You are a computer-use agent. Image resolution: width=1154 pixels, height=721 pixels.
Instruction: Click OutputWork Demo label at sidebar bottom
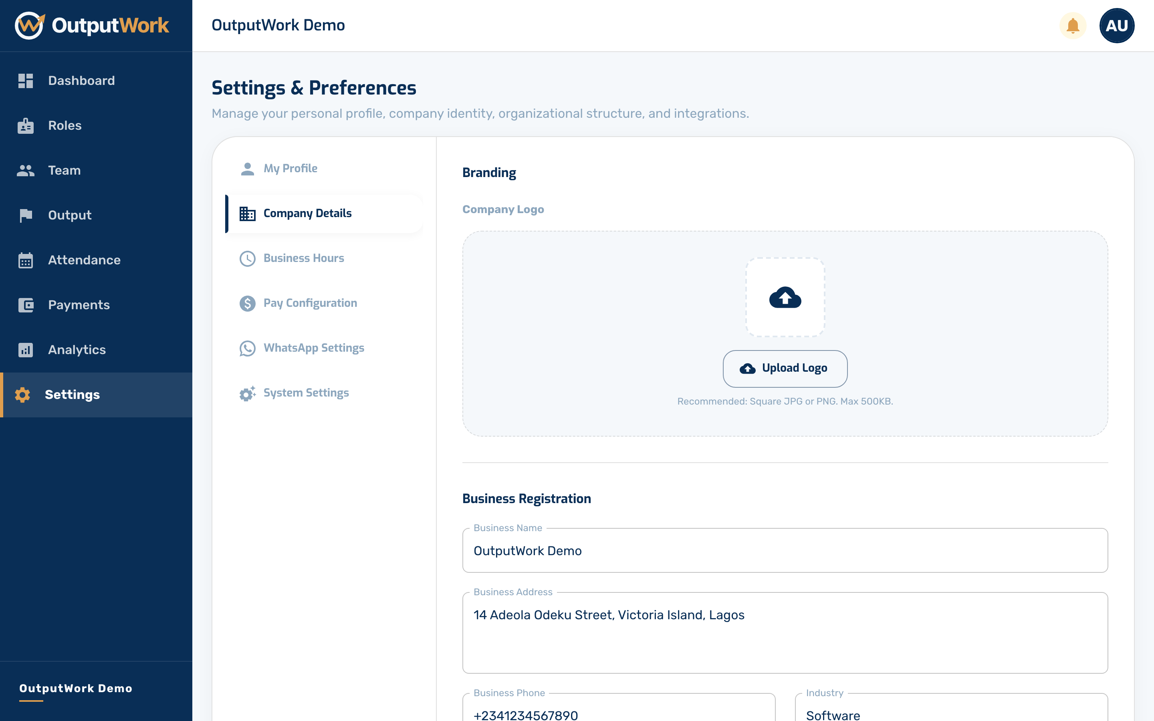76,688
